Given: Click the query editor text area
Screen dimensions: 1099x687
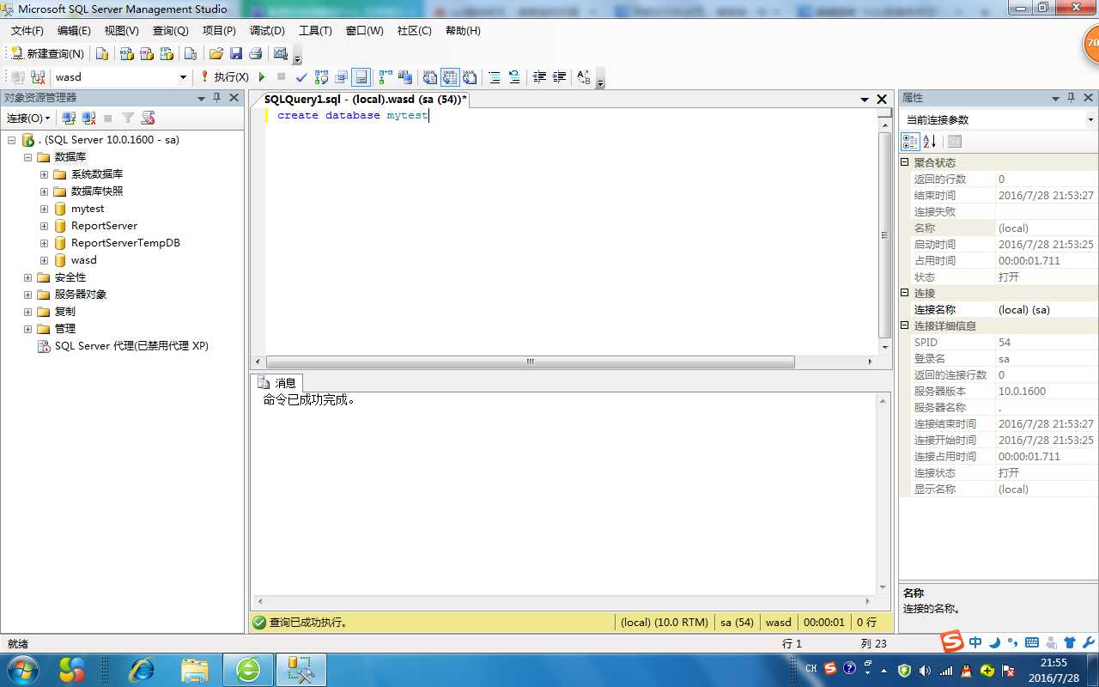Looking at the screenshot, I should (571, 232).
